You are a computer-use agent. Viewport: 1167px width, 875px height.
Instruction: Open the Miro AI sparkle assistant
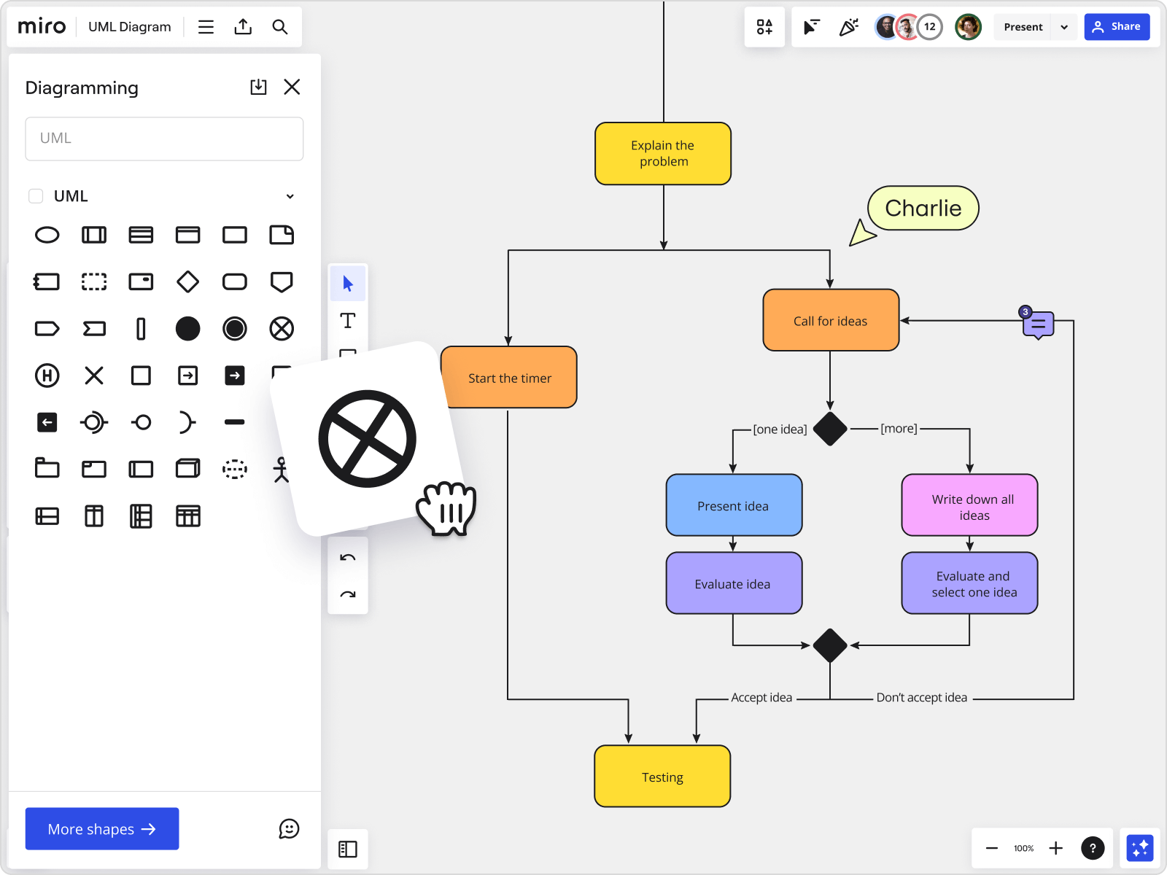pyautogui.click(x=1139, y=848)
